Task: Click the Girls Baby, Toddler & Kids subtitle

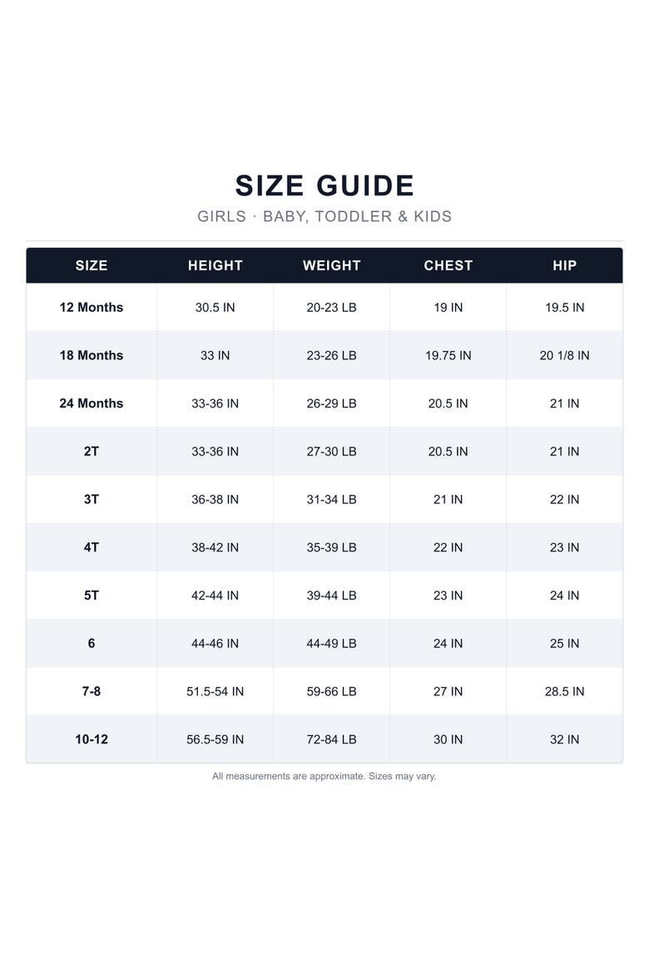Action: coord(324,216)
